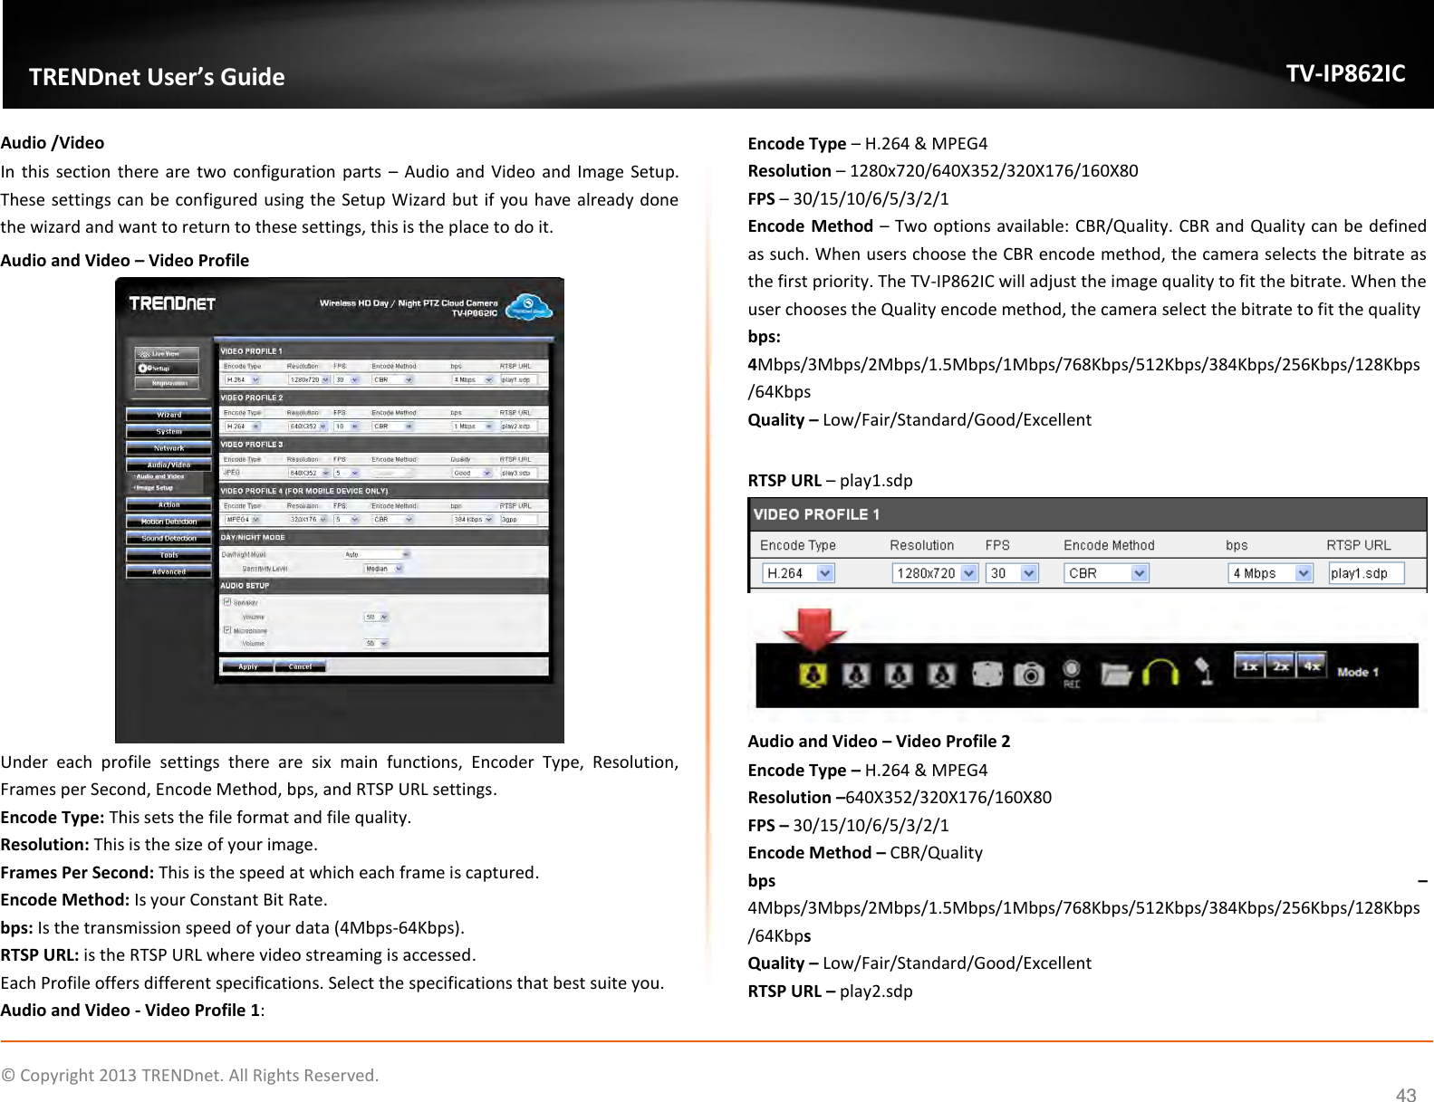
Task: Set zoom to 2x in live toolbar
Action: point(1280,666)
